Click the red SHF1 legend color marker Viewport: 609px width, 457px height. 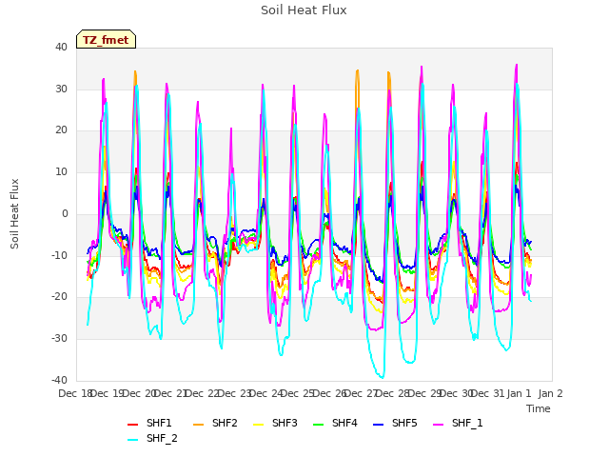pos(133,425)
